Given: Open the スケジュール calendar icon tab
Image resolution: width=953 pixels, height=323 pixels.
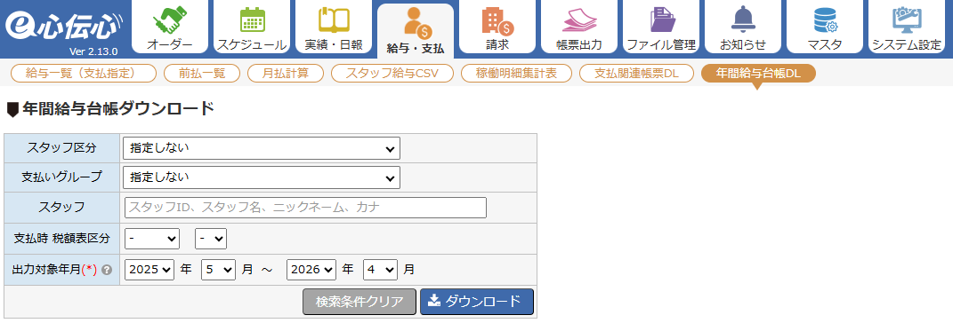Looking at the screenshot, I should point(252,27).
